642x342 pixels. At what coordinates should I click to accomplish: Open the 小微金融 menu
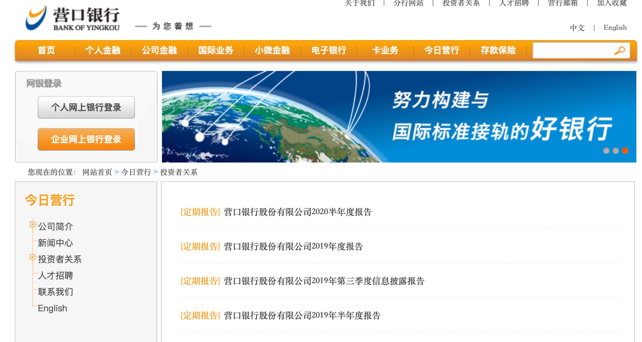point(272,50)
